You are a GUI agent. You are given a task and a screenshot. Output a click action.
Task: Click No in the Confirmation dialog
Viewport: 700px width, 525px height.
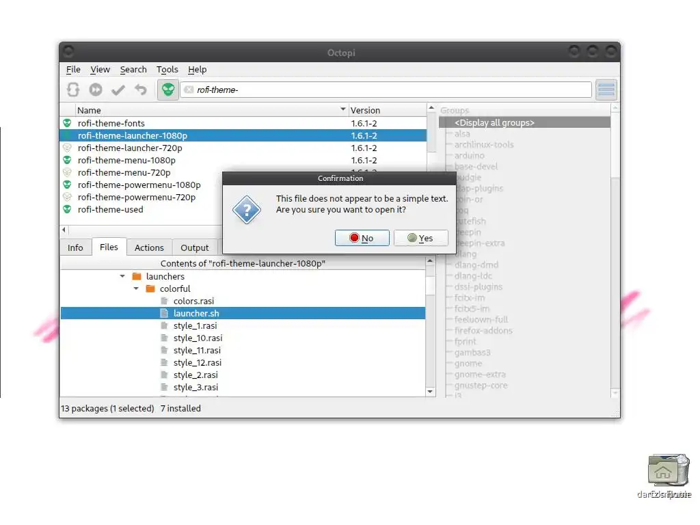[x=362, y=238]
